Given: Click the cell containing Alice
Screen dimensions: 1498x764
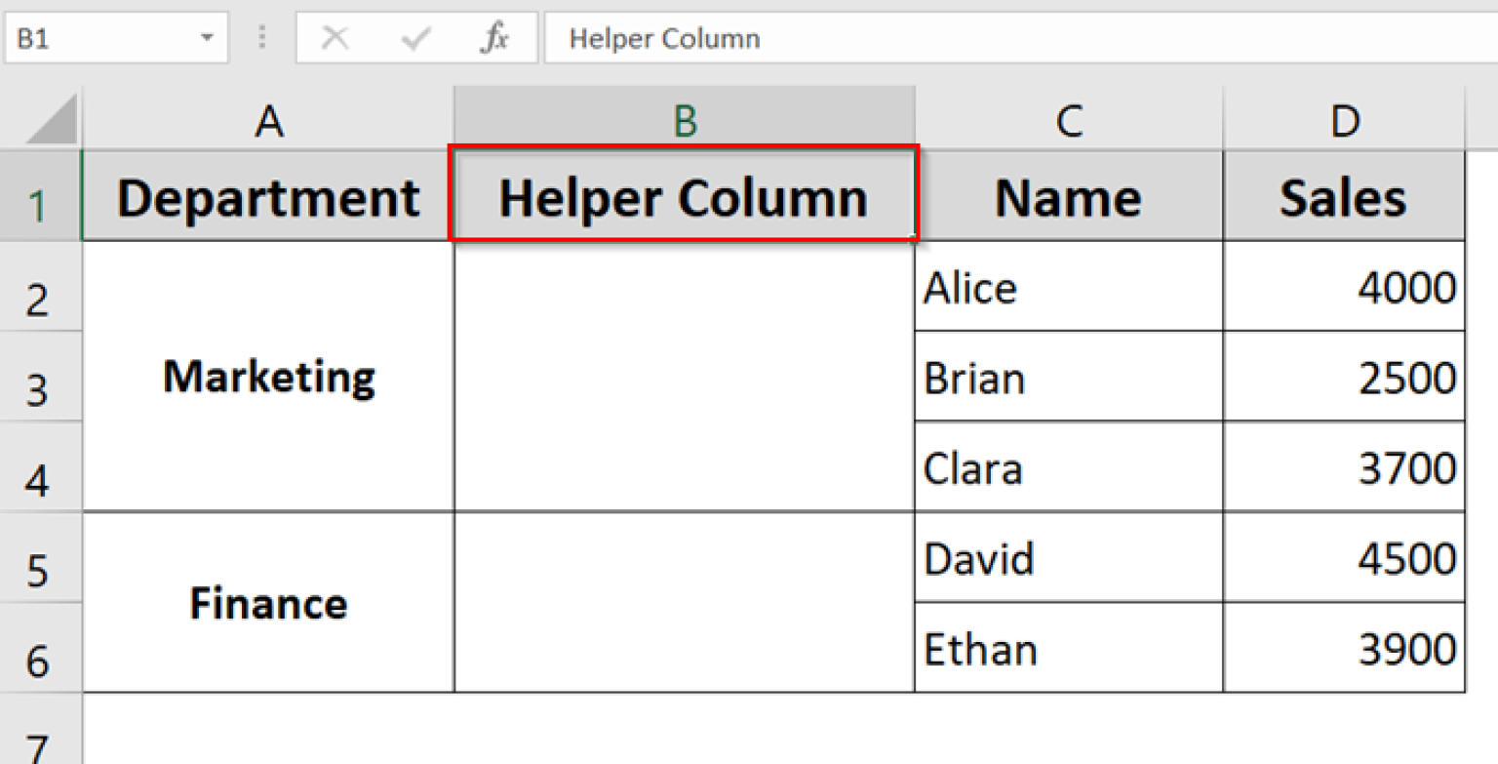Looking at the screenshot, I should click(x=1068, y=288).
